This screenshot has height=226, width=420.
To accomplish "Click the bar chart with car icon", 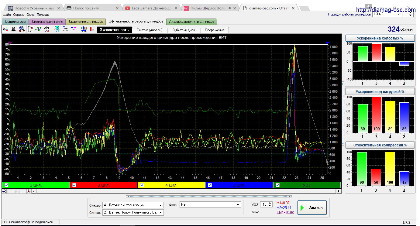I will pos(84,29).
